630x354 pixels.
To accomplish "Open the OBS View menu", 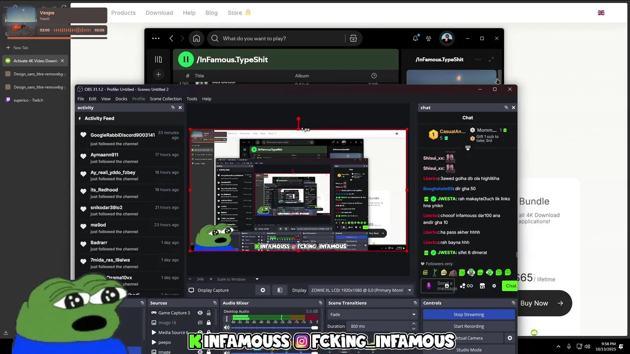I will click(x=106, y=99).
